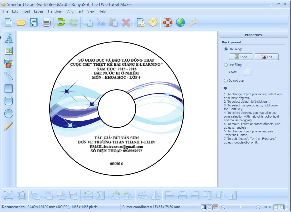Activate the Freehand pencil tool
Image resolution: width=291 pixels, height=212 pixels.
click(x=8, y=126)
